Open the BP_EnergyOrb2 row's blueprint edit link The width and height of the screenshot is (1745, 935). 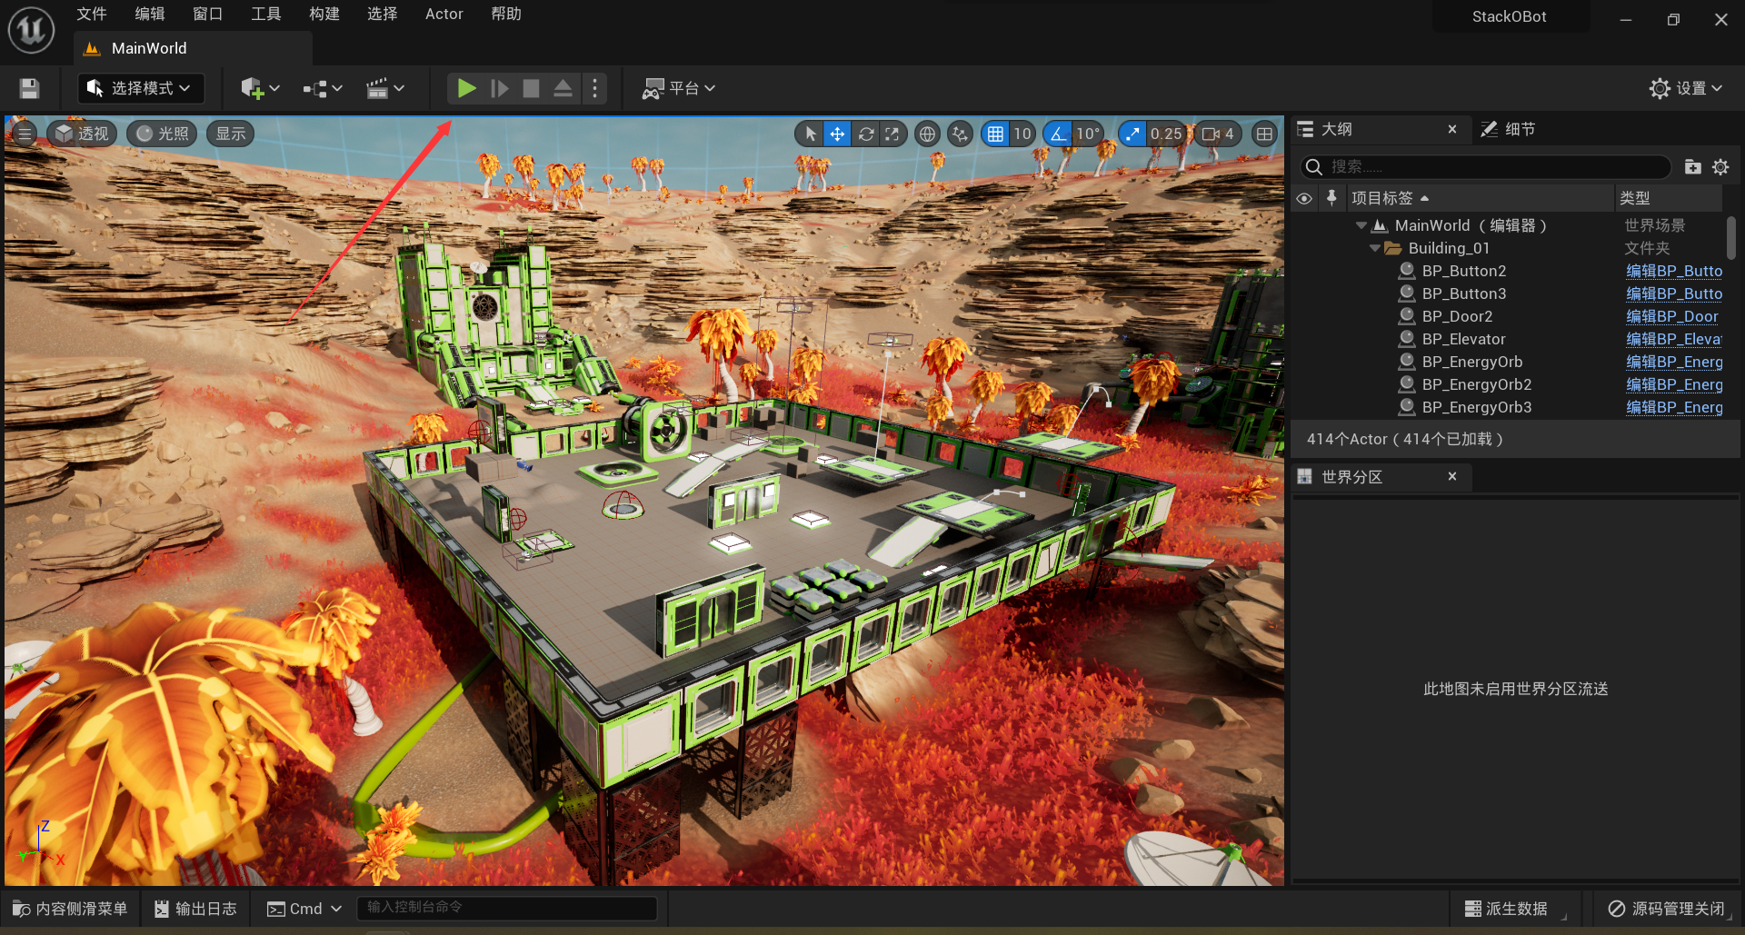coord(1674,384)
